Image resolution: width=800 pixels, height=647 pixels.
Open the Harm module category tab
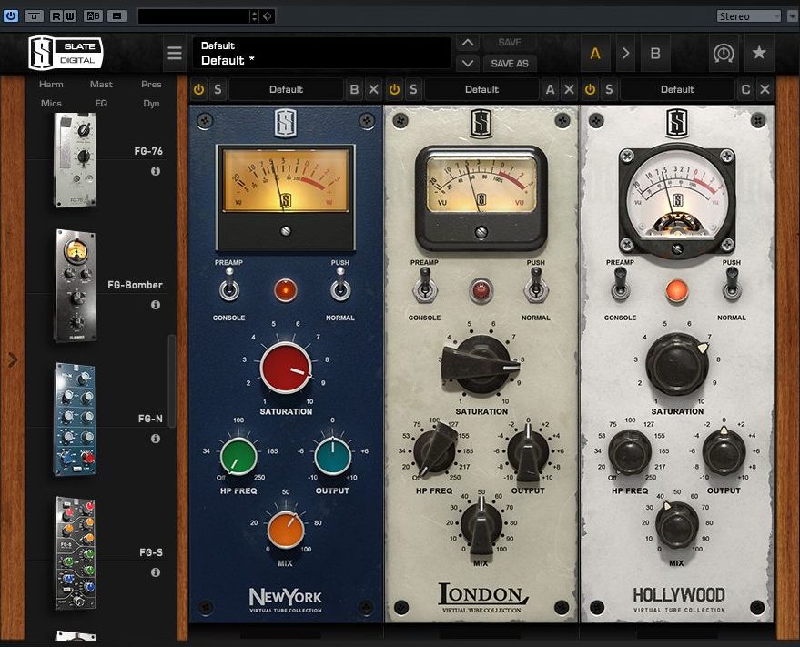click(51, 85)
